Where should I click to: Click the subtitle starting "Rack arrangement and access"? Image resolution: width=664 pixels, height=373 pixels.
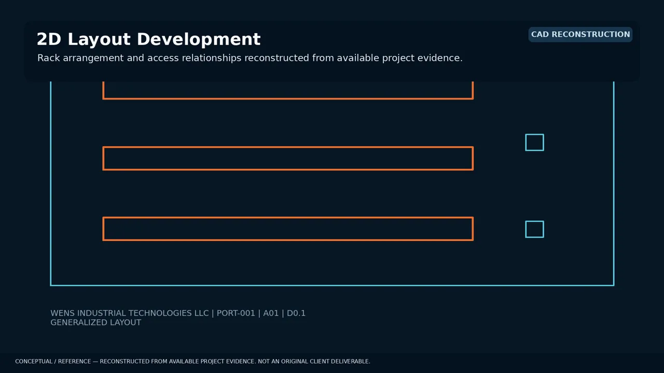(250, 58)
